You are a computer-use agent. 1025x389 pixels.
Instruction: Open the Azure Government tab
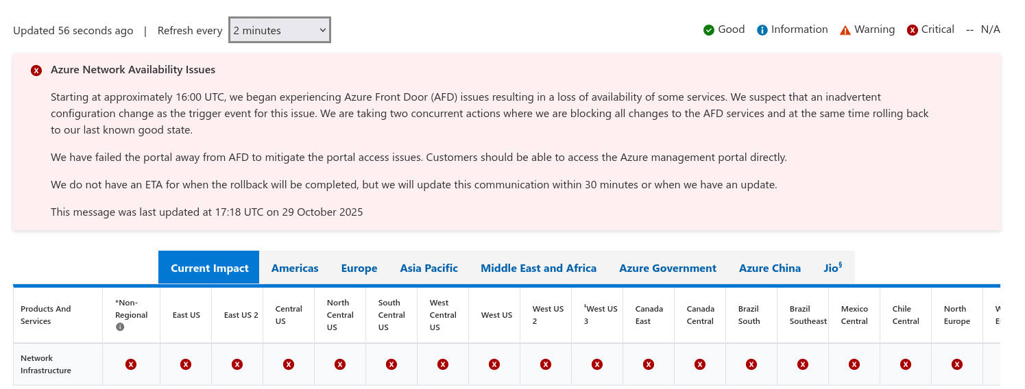point(668,268)
